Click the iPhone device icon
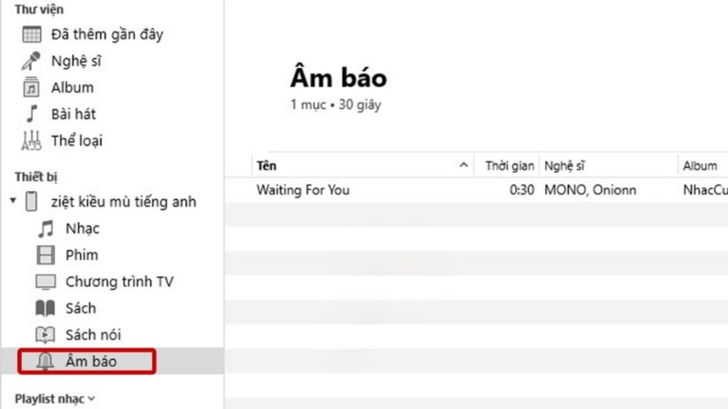The width and height of the screenshot is (728, 409). pos(31,201)
